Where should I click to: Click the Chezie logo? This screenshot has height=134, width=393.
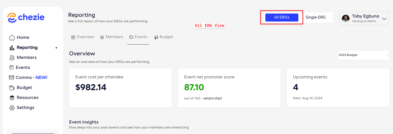click(x=26, y=18)
